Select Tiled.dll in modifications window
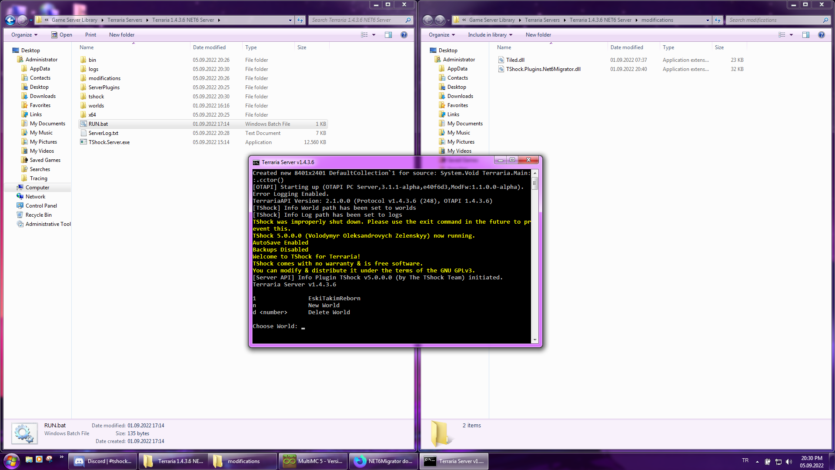Screen dimensions: 835x470 tap(515, 60)
